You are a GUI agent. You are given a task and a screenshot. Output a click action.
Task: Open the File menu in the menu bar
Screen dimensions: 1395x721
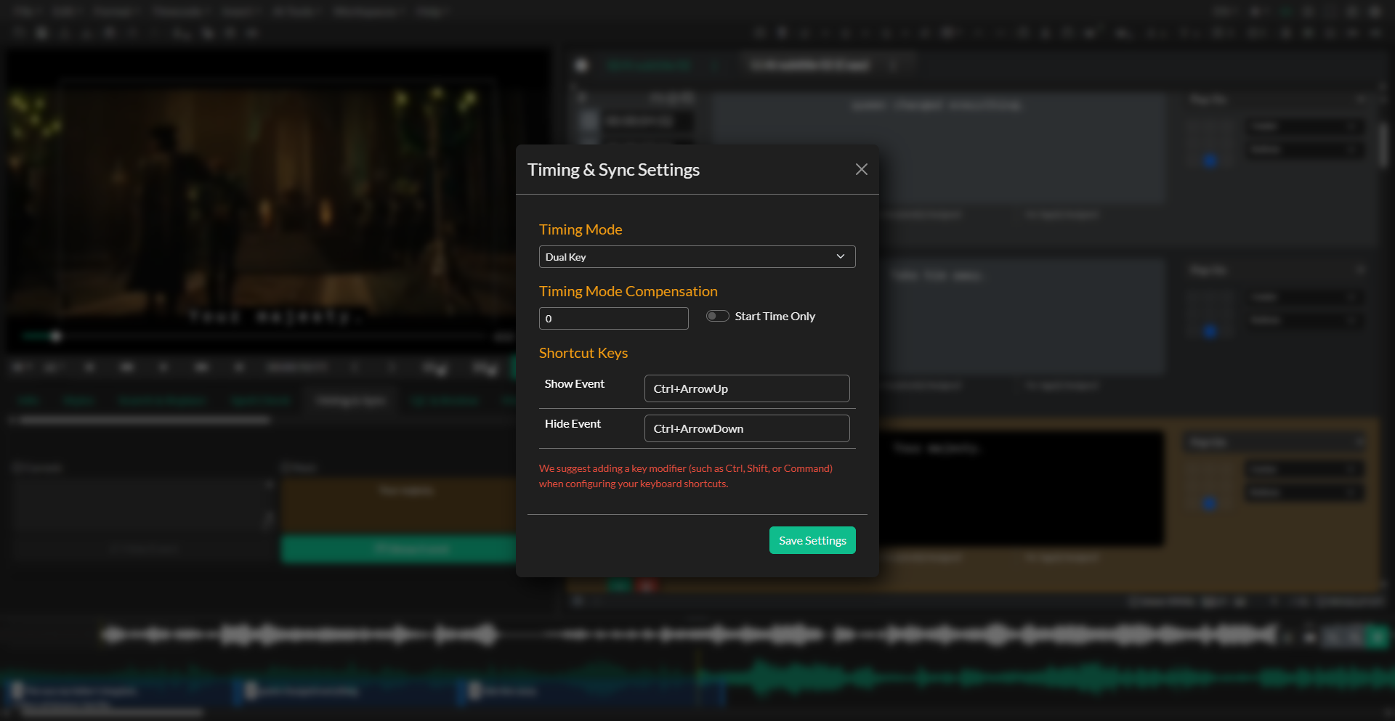[22, 12]
